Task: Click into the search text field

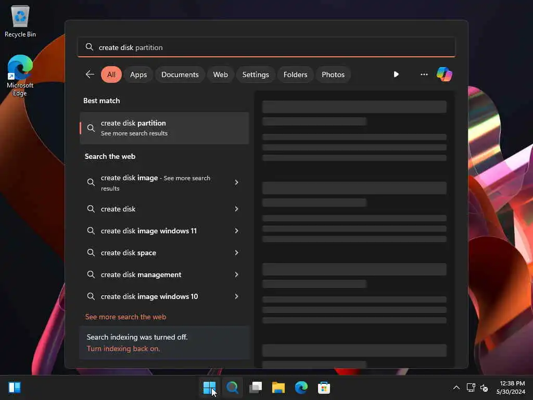Action: click(x=266, y=47)
